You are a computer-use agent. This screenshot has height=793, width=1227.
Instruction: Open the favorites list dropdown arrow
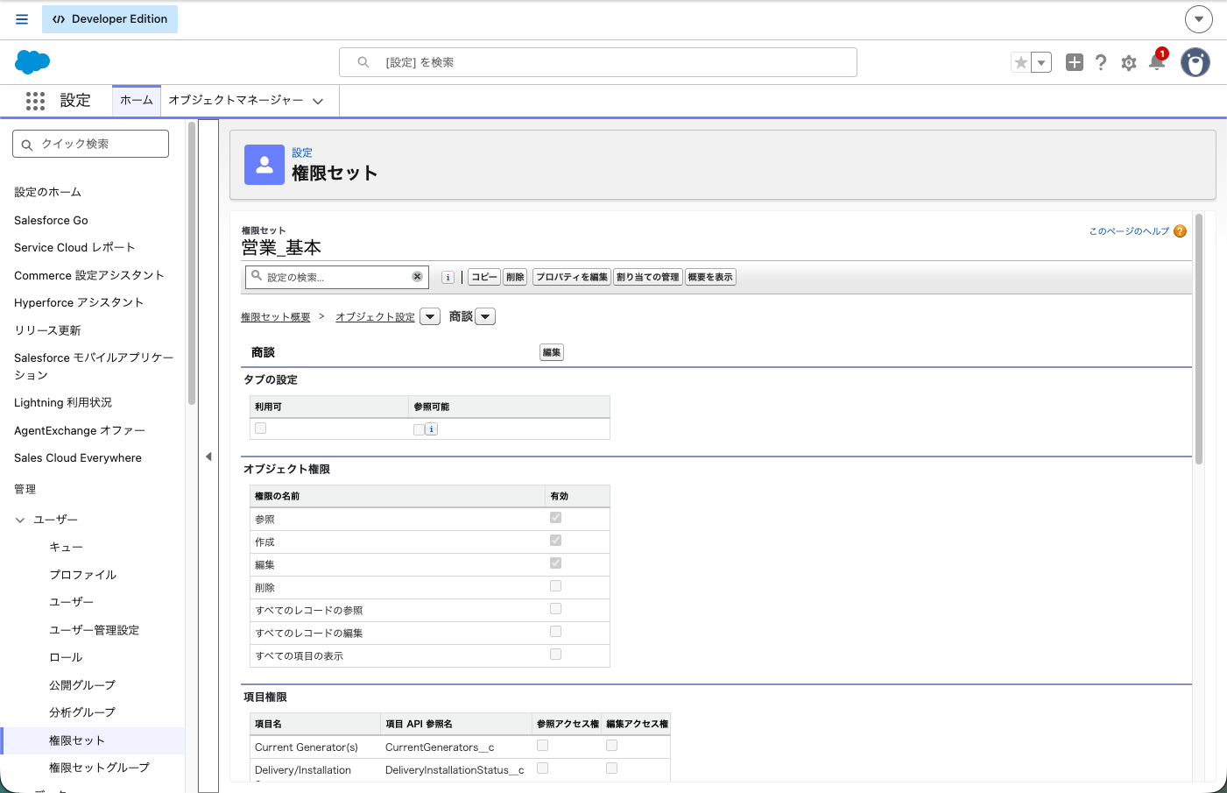coord(1041,62)
